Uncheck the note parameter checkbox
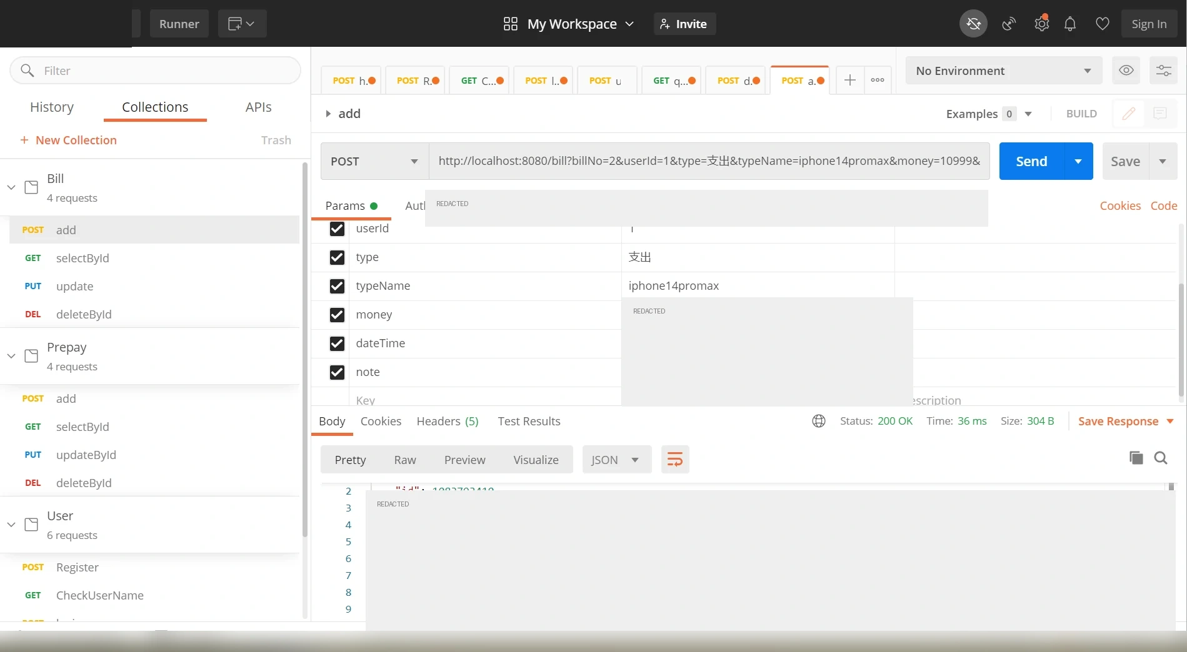 337,372
